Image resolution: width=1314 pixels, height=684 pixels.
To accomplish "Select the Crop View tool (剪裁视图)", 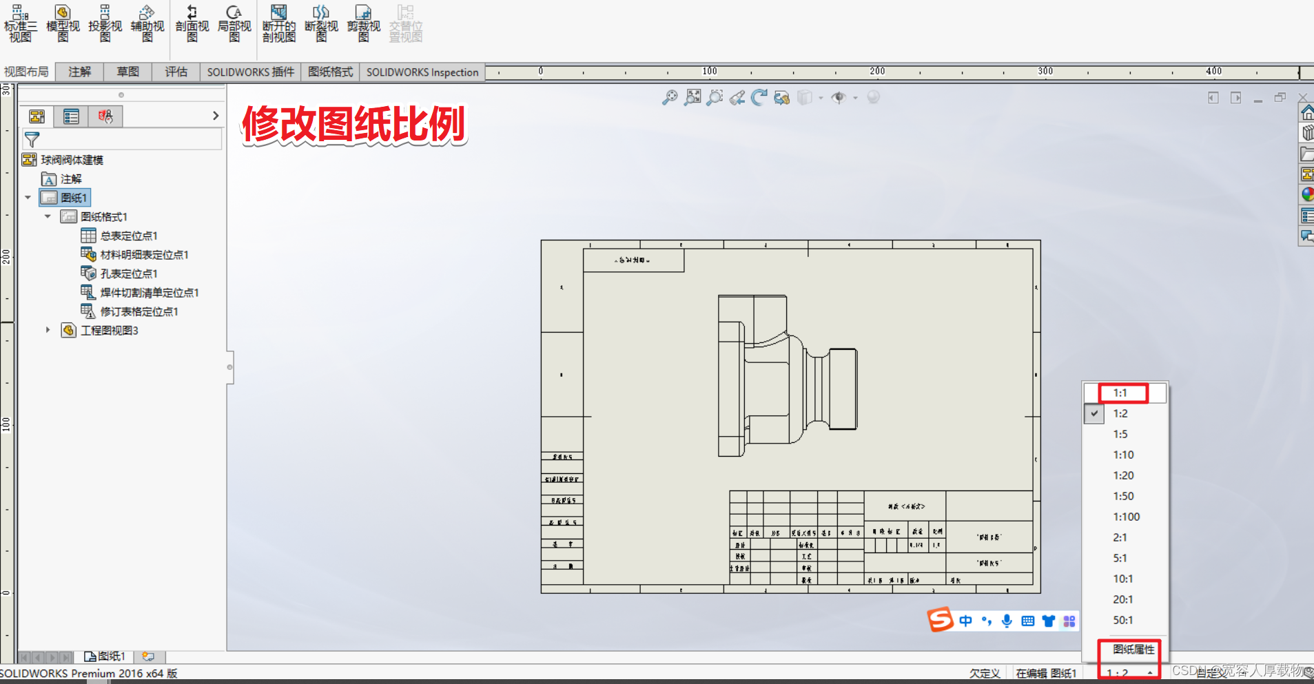I will pos(364,23).
